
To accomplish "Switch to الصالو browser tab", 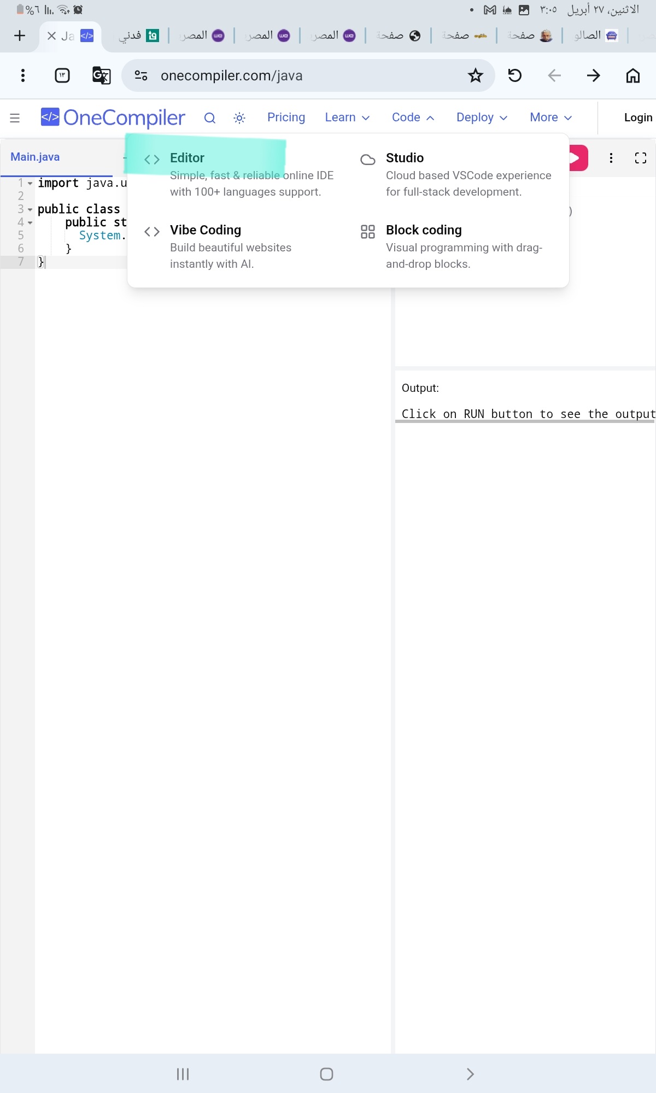I will click(x=595, y=36).
